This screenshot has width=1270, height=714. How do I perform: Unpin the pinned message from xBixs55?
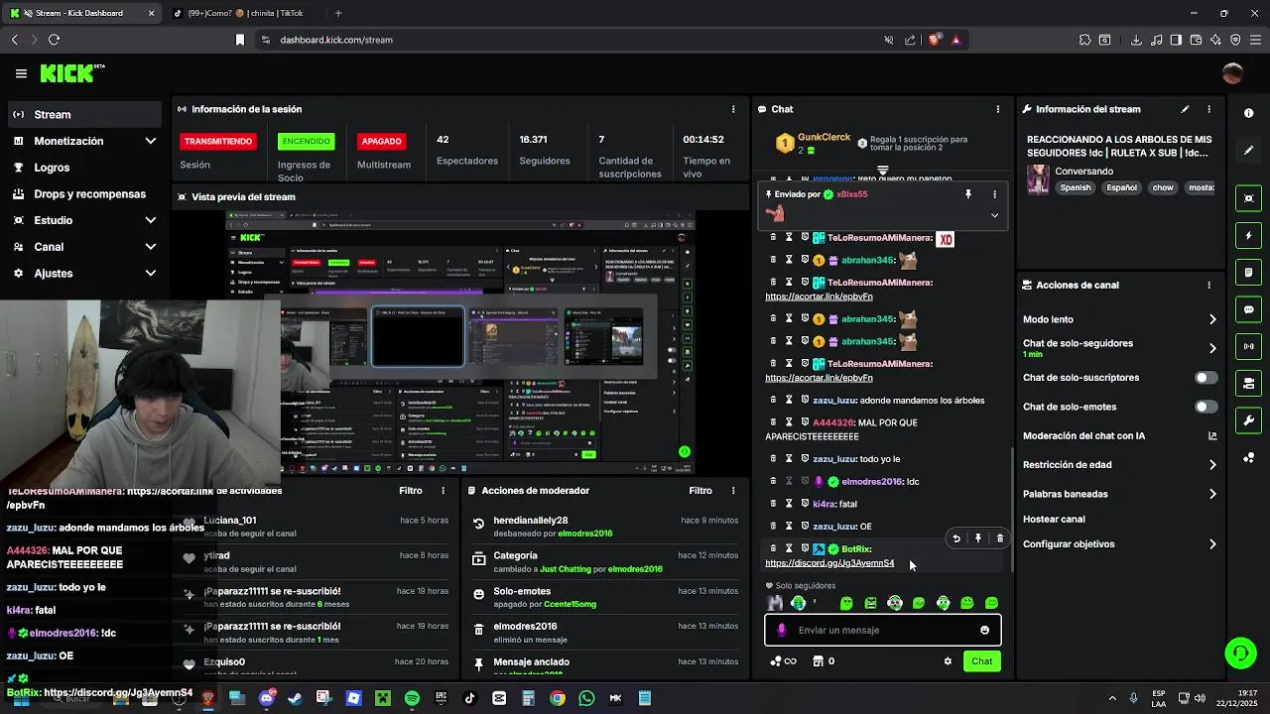968,194
